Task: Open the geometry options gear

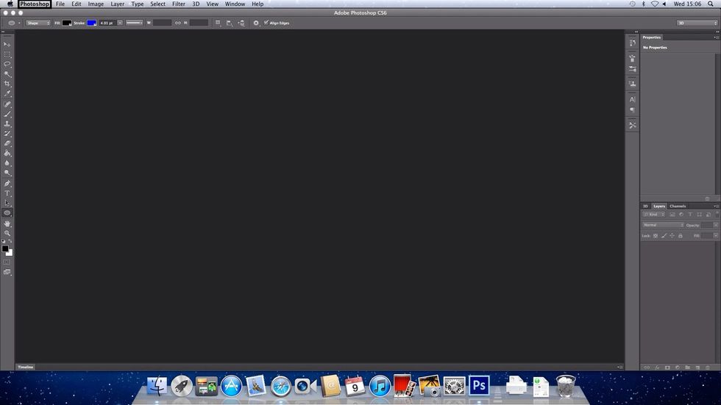Action: coord(256,23)
